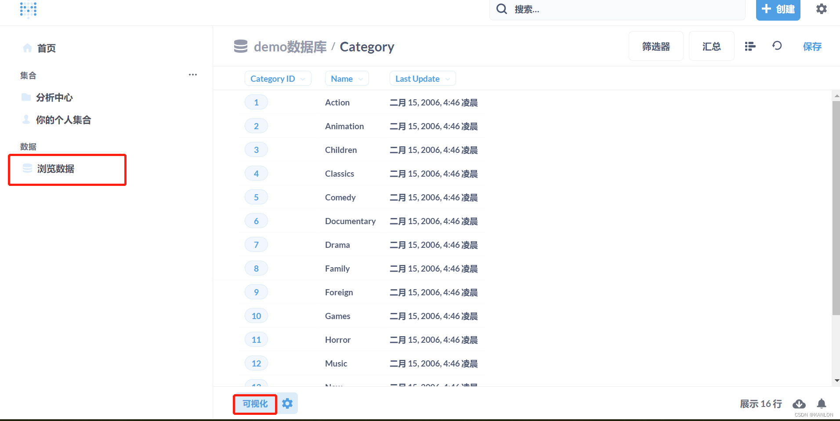Image resolution: width=840 pixels, height=421 pixels.
Task: Open the Metabase settings gear at top-right
Action: (x=821, y=9)
